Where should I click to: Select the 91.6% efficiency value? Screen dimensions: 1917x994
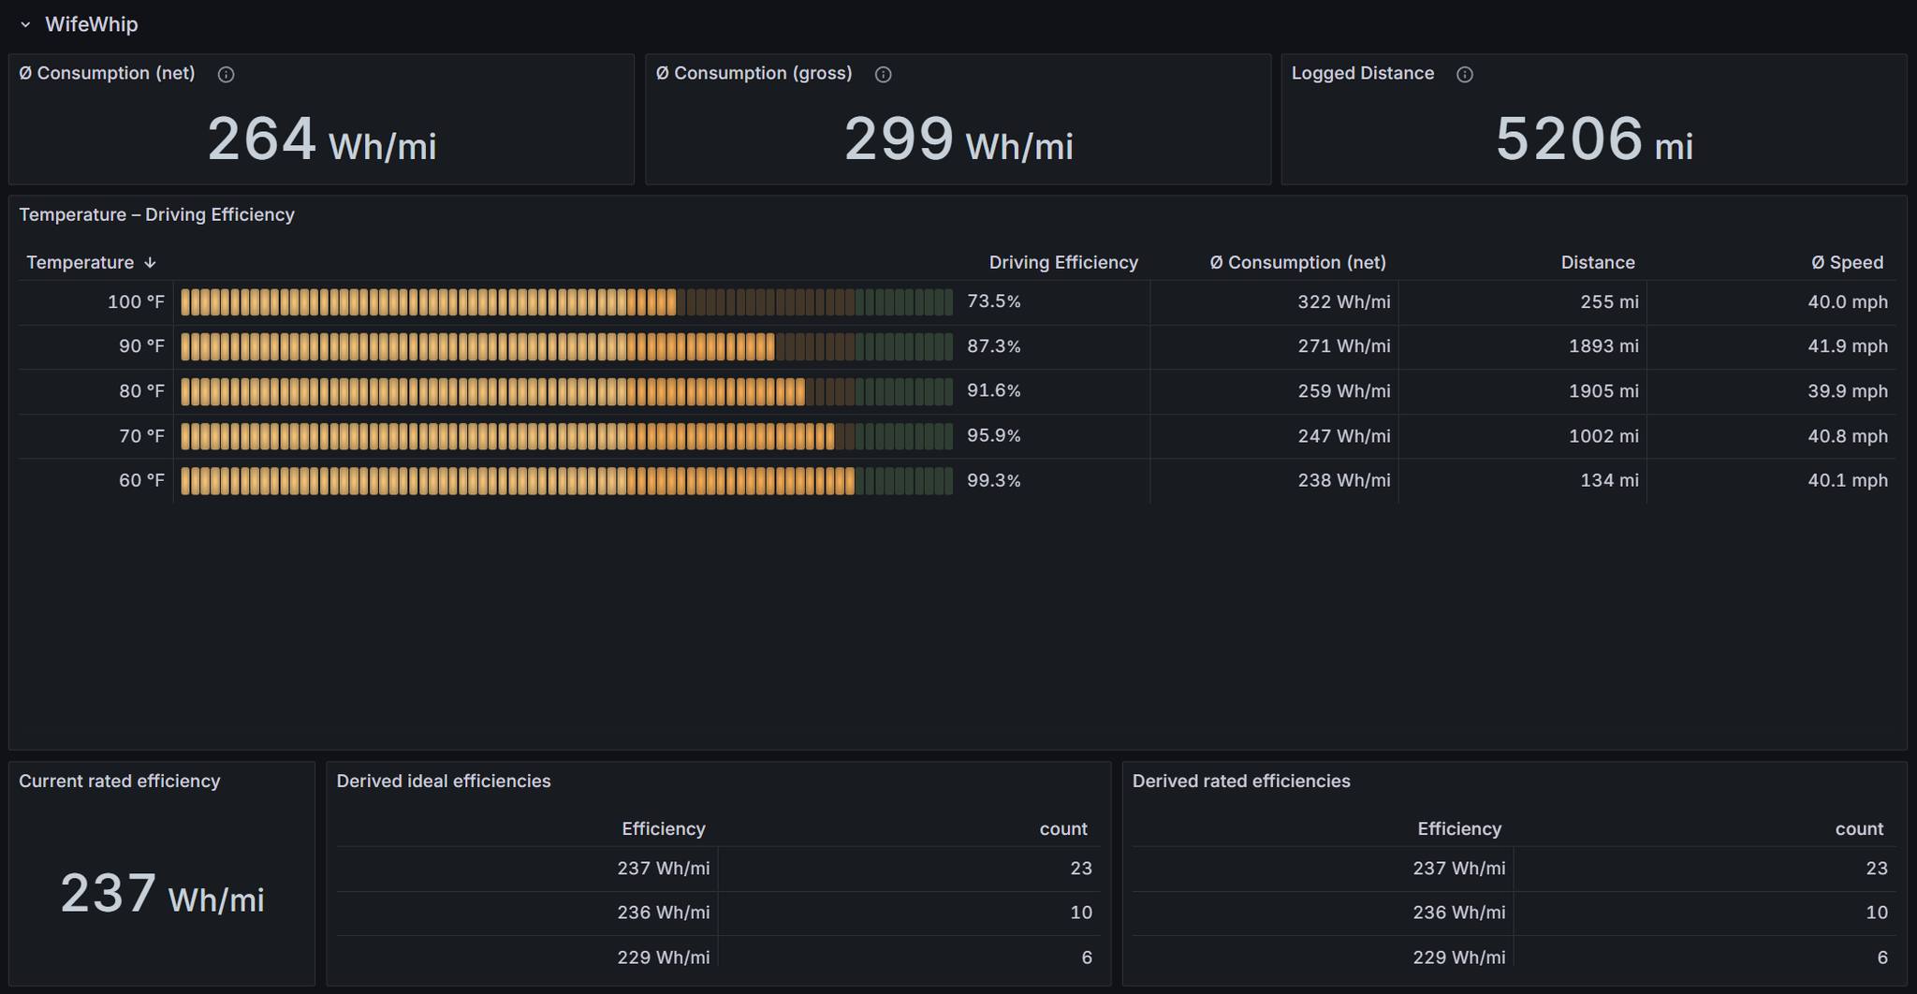point(994,390)
